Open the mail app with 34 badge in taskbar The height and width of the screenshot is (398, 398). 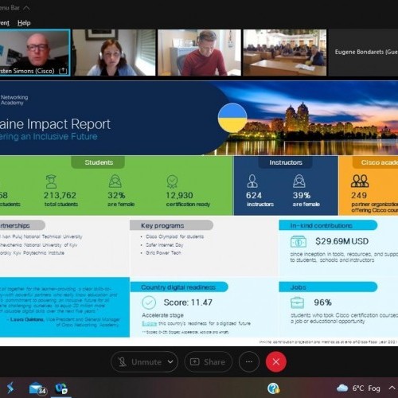coord(37,388)
